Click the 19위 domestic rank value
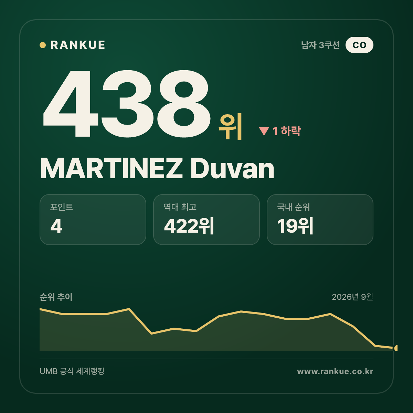The height and width of the screenshot is (413, 413). 295,226
